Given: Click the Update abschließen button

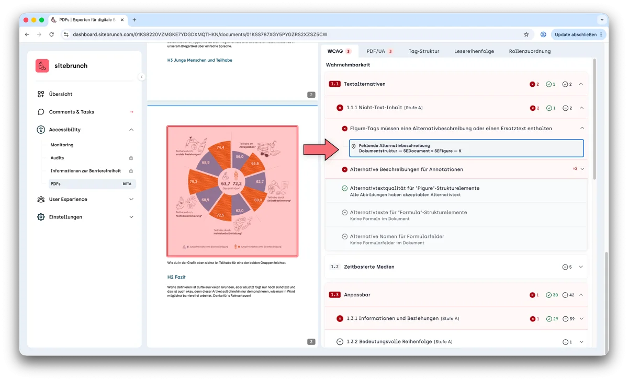Looking at the screenshot, I should coord(578,34).
